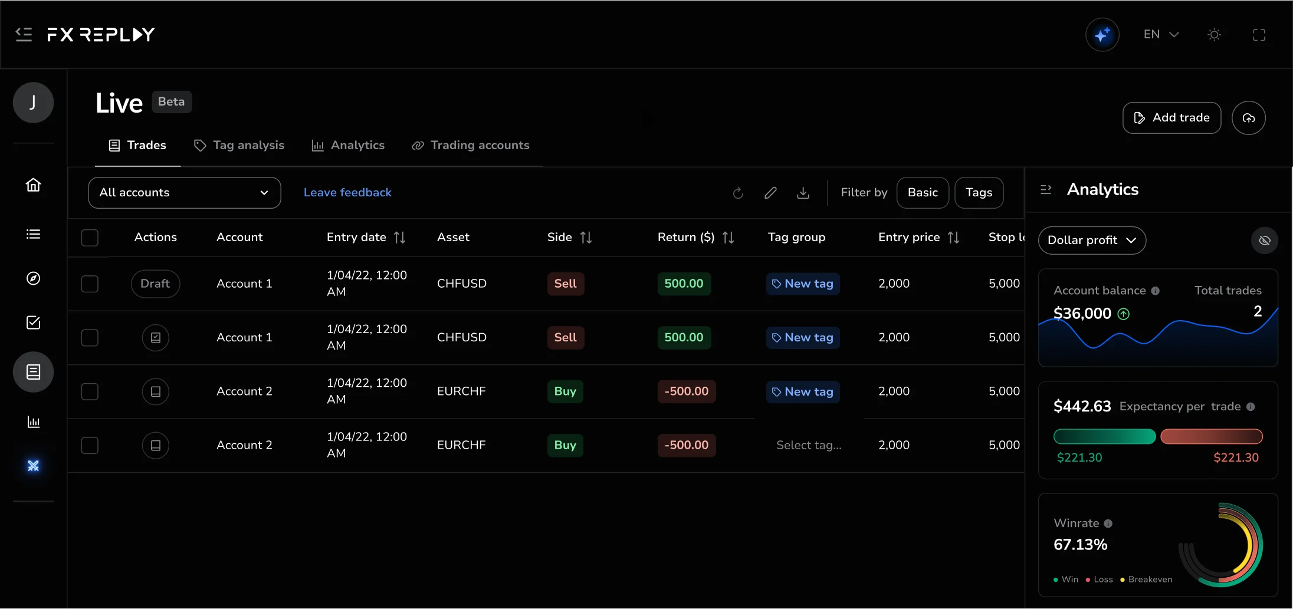Download trades using the download icon
This screenshot has height=609, width=1293.
click(803, 193)
